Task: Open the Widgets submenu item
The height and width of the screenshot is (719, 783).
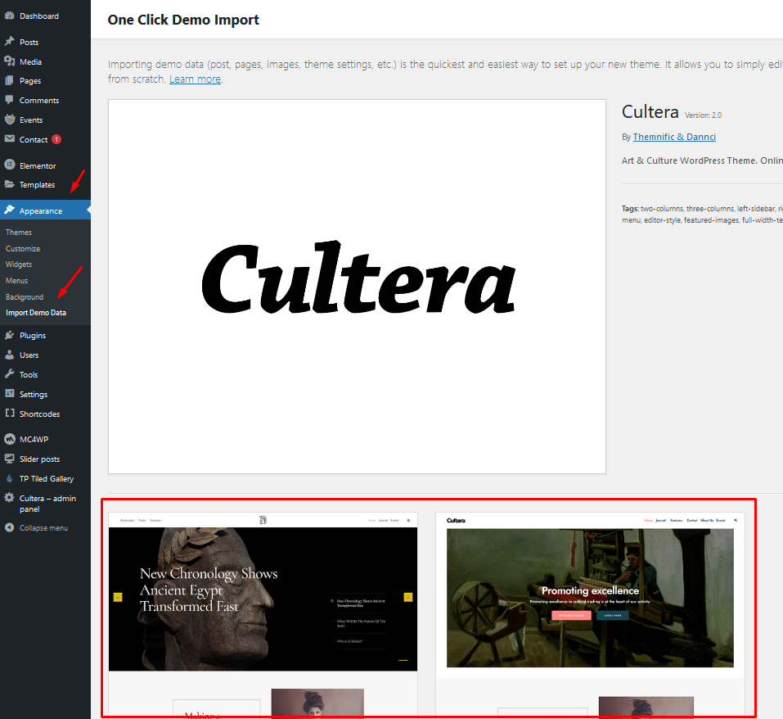Action: tap(19, 265)
